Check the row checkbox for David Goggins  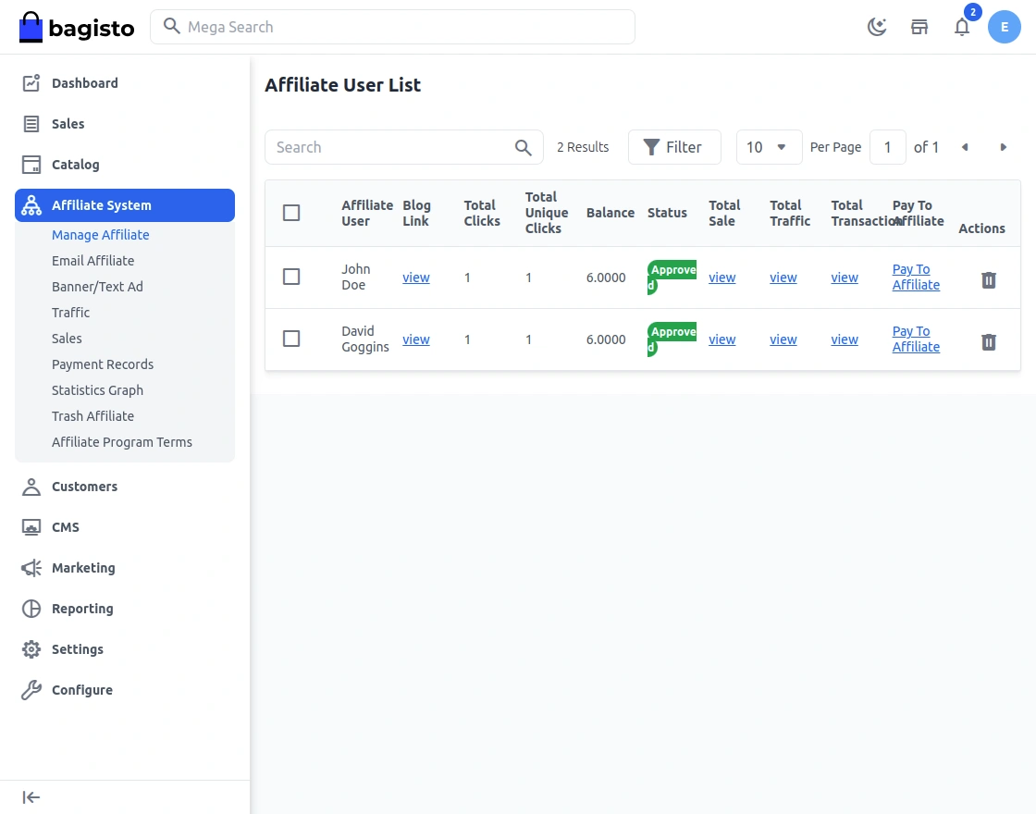click(291, 339)
